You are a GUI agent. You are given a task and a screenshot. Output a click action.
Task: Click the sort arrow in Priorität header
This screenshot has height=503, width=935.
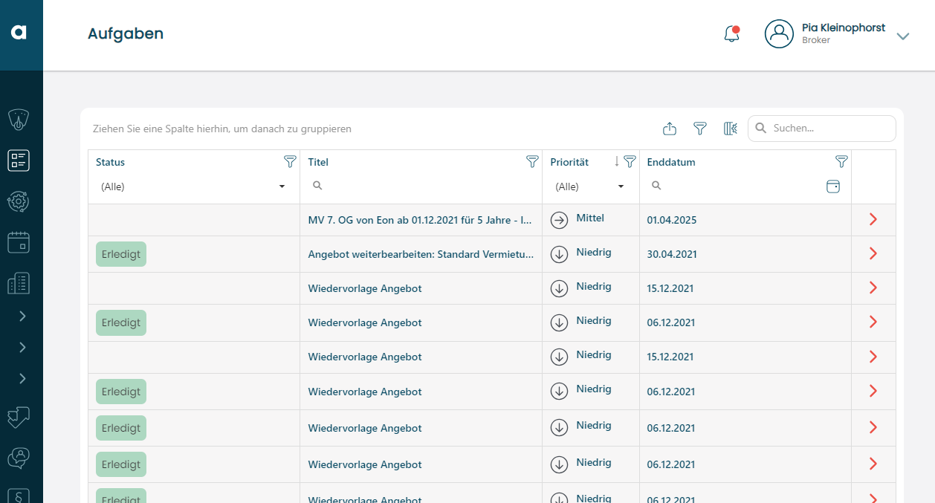click(x=616, y=161)
